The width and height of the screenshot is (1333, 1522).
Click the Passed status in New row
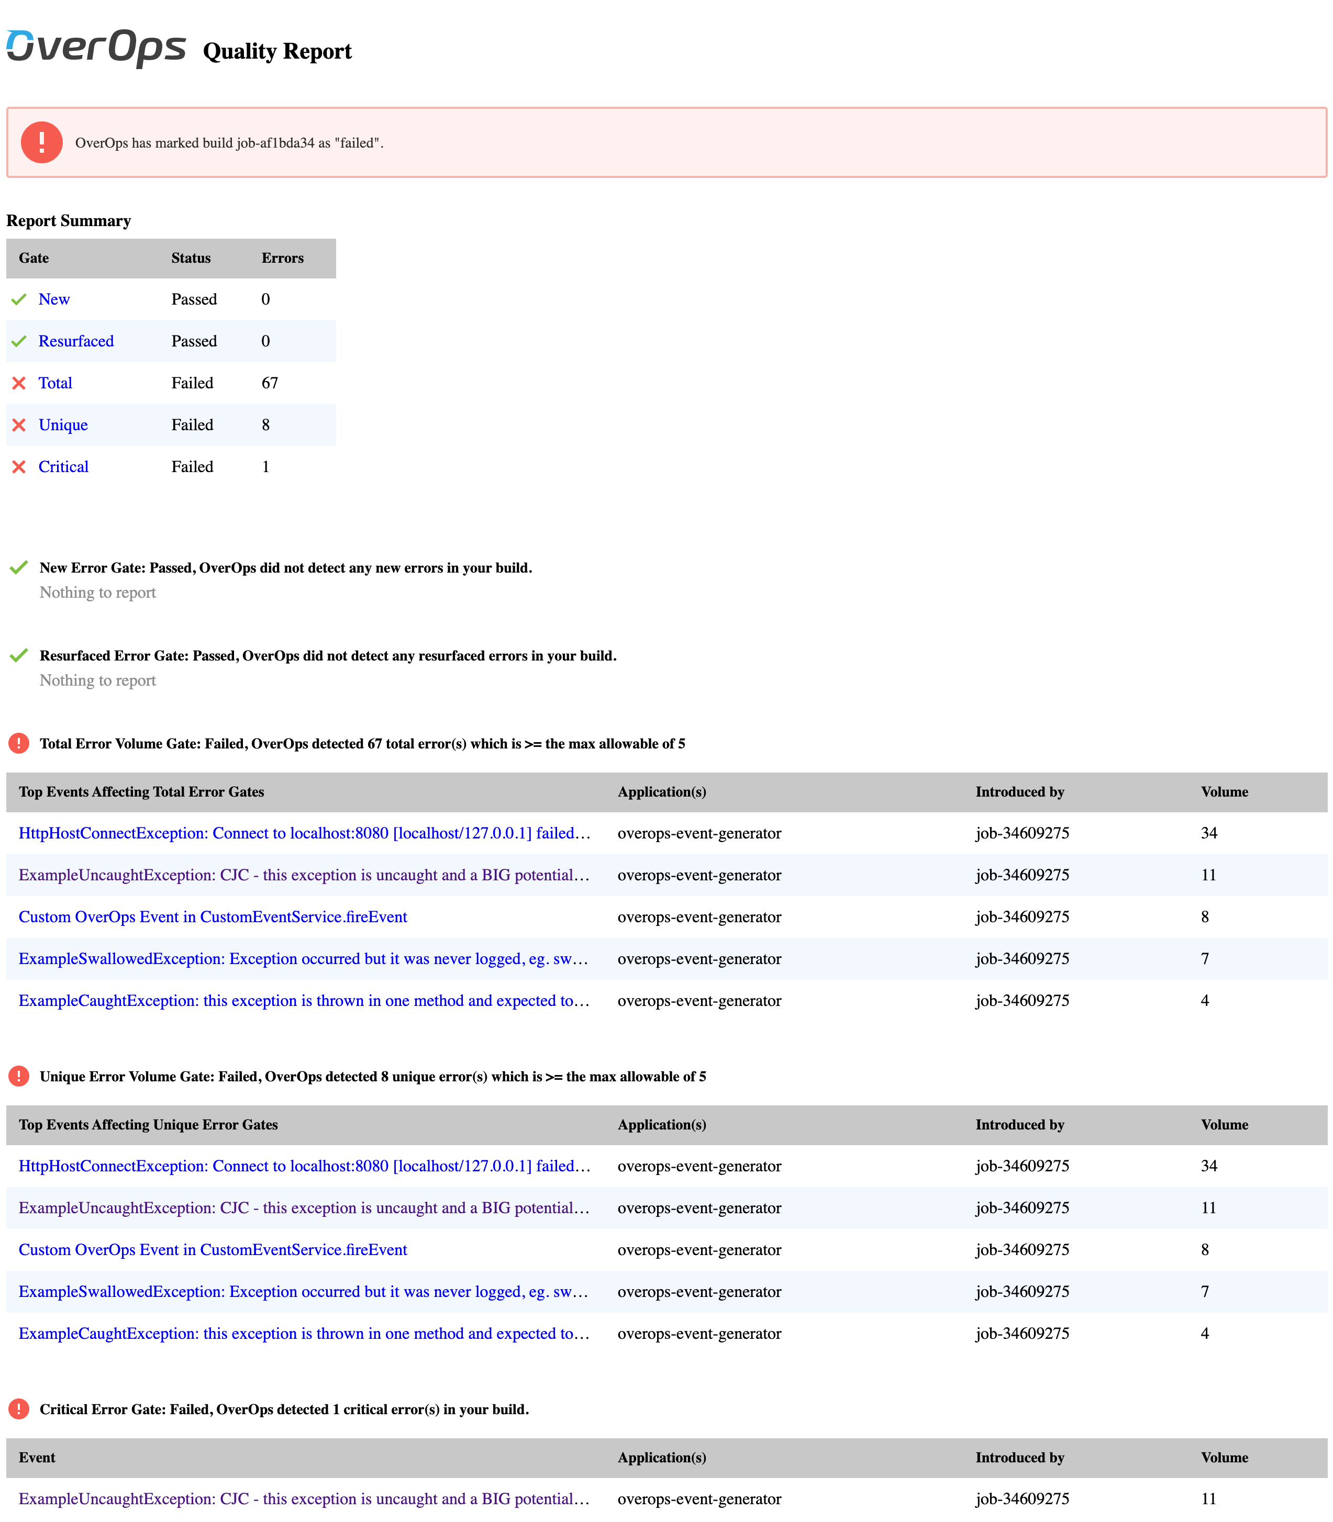[194, 299]
